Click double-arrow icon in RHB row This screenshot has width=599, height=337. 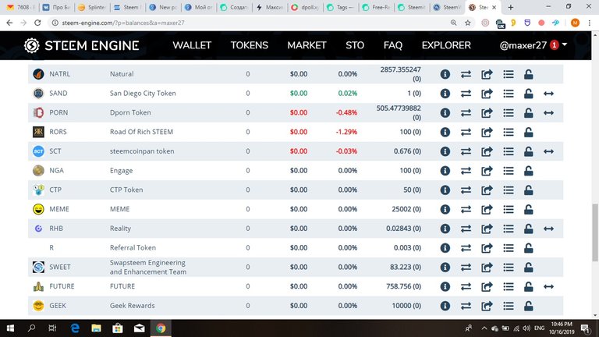[x=548, y=229]
